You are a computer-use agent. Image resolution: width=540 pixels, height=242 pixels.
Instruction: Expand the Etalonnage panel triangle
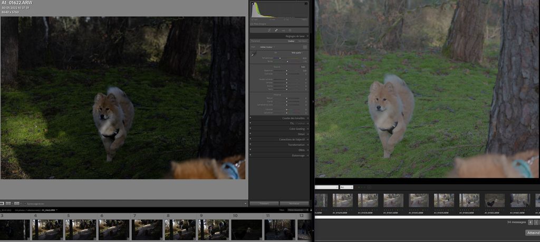pos(307,155)
